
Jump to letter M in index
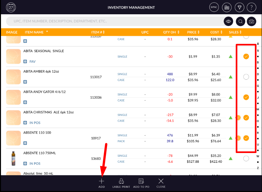pos(258,109)
